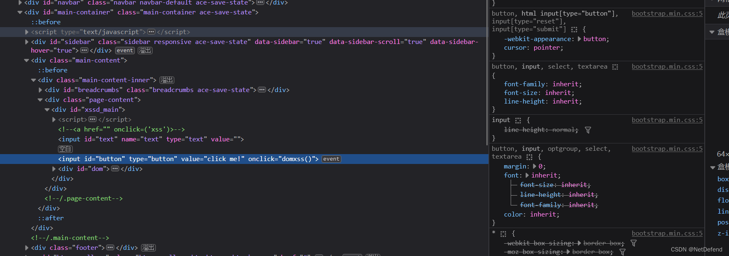This screenshot has height=256, width=729.
Task: Select the <!--/.main-content--> comment row
Action: tap(243, 238)
